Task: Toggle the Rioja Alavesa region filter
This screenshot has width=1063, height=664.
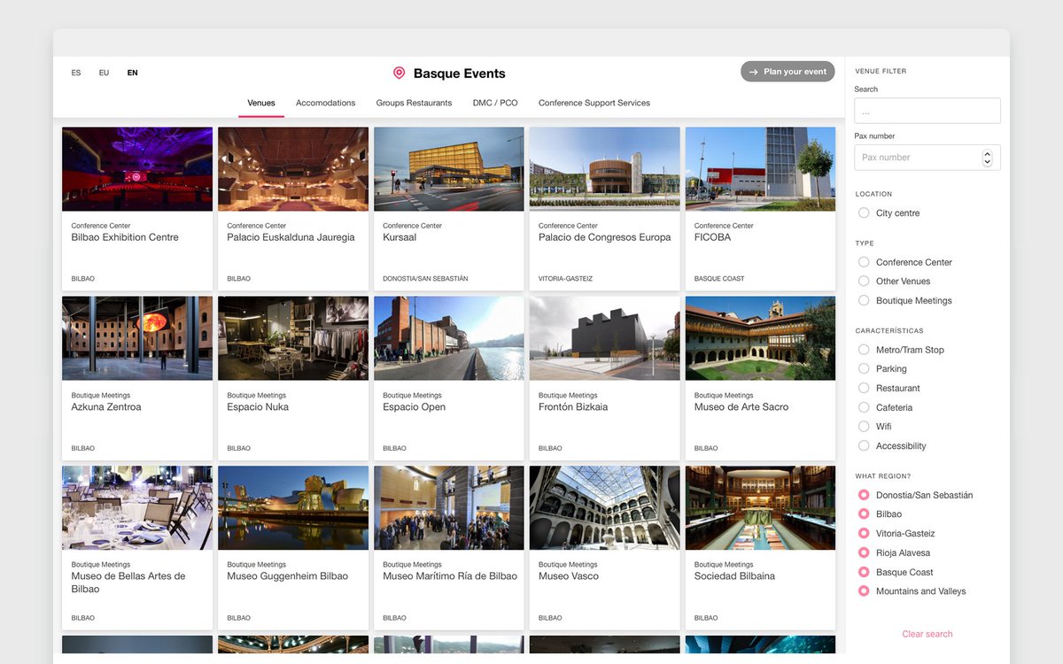Action: 895,553
